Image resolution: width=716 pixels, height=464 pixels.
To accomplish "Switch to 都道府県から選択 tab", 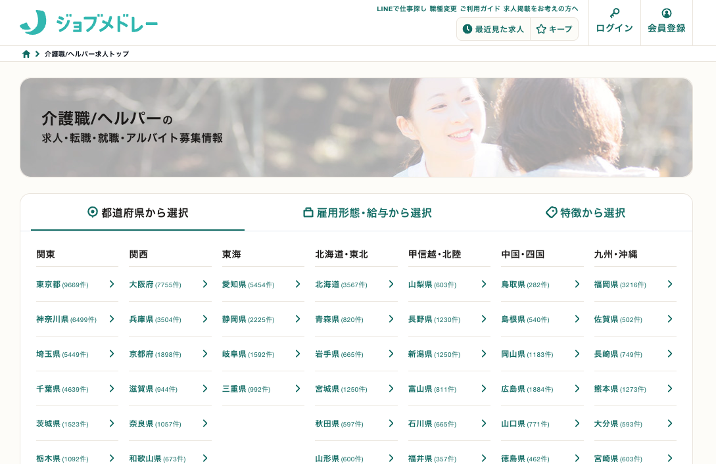I will [138, 212].
